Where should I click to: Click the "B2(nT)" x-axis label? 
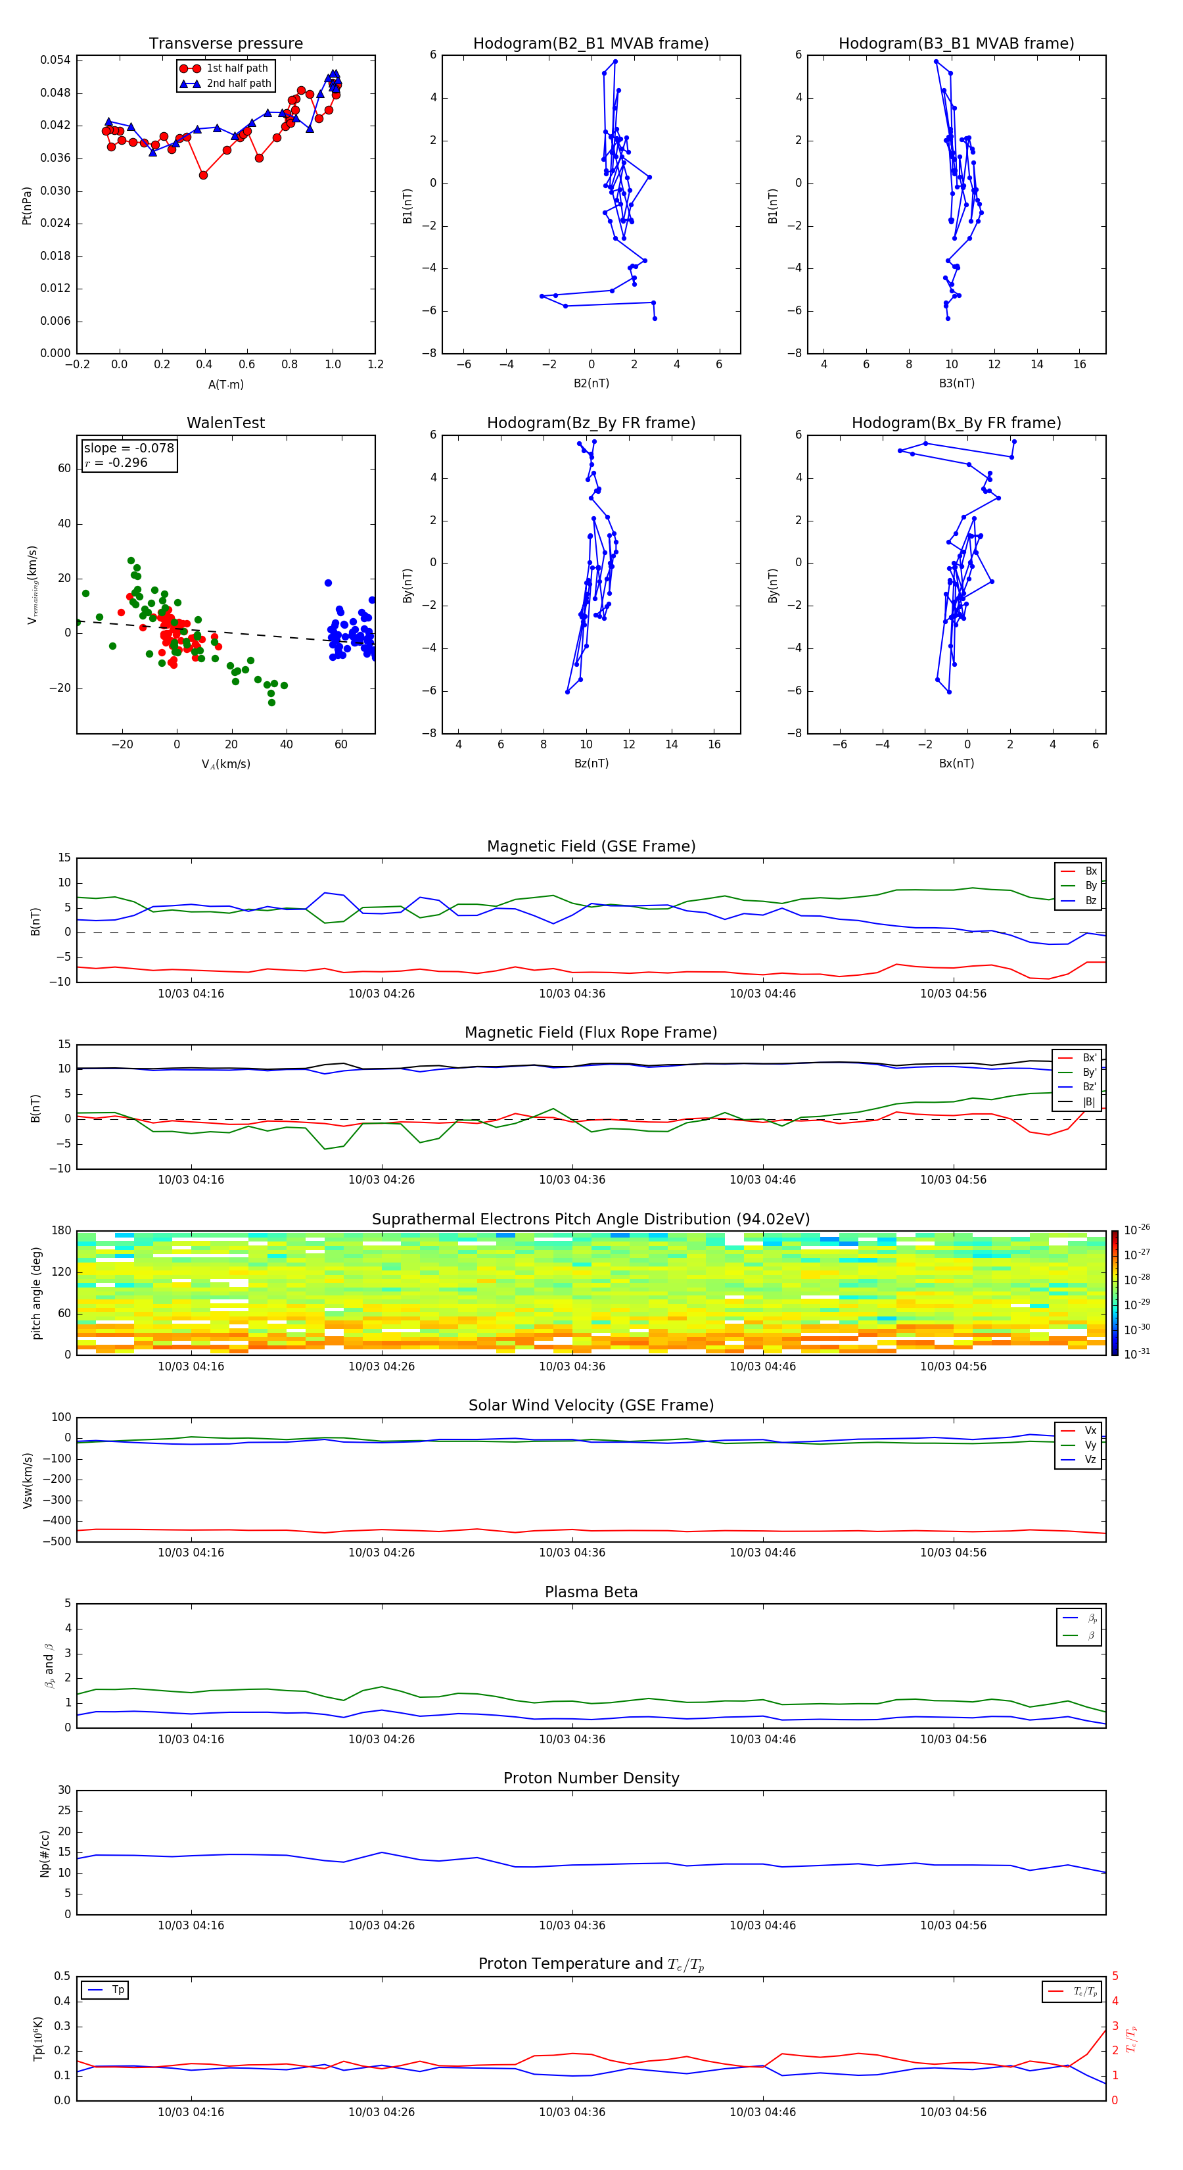(591, 383)
